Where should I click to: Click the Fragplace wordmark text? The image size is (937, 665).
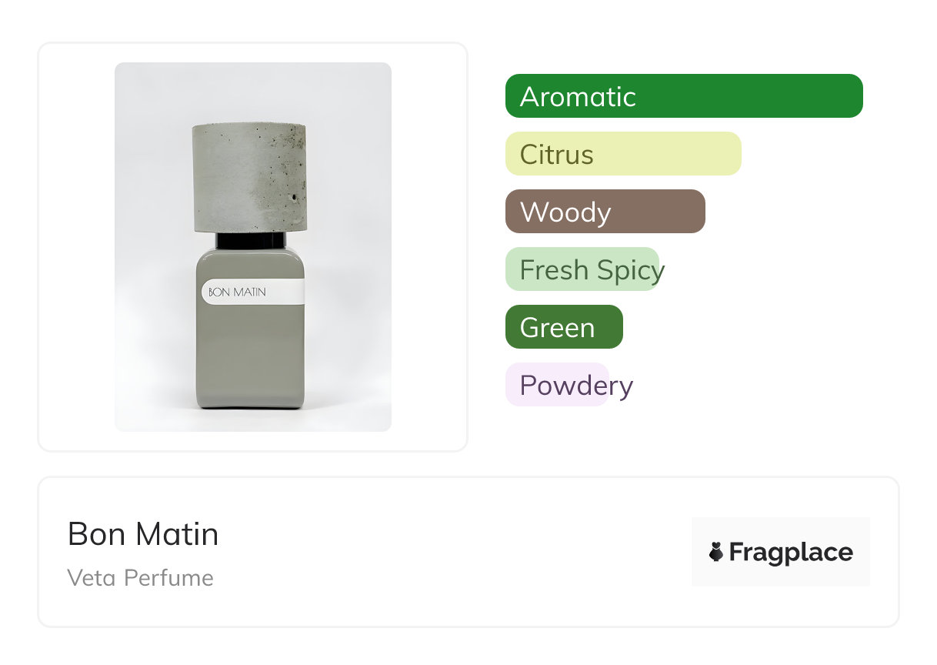(x=791, y=553)
